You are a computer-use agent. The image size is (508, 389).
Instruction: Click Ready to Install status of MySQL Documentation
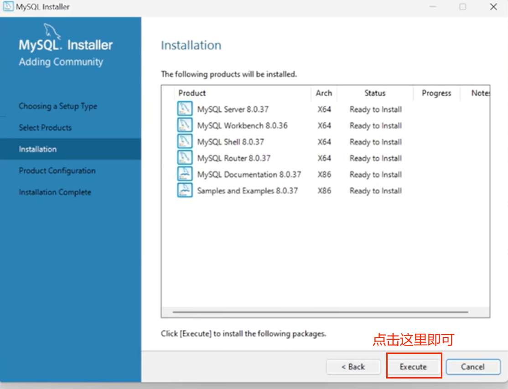(376, 175)
